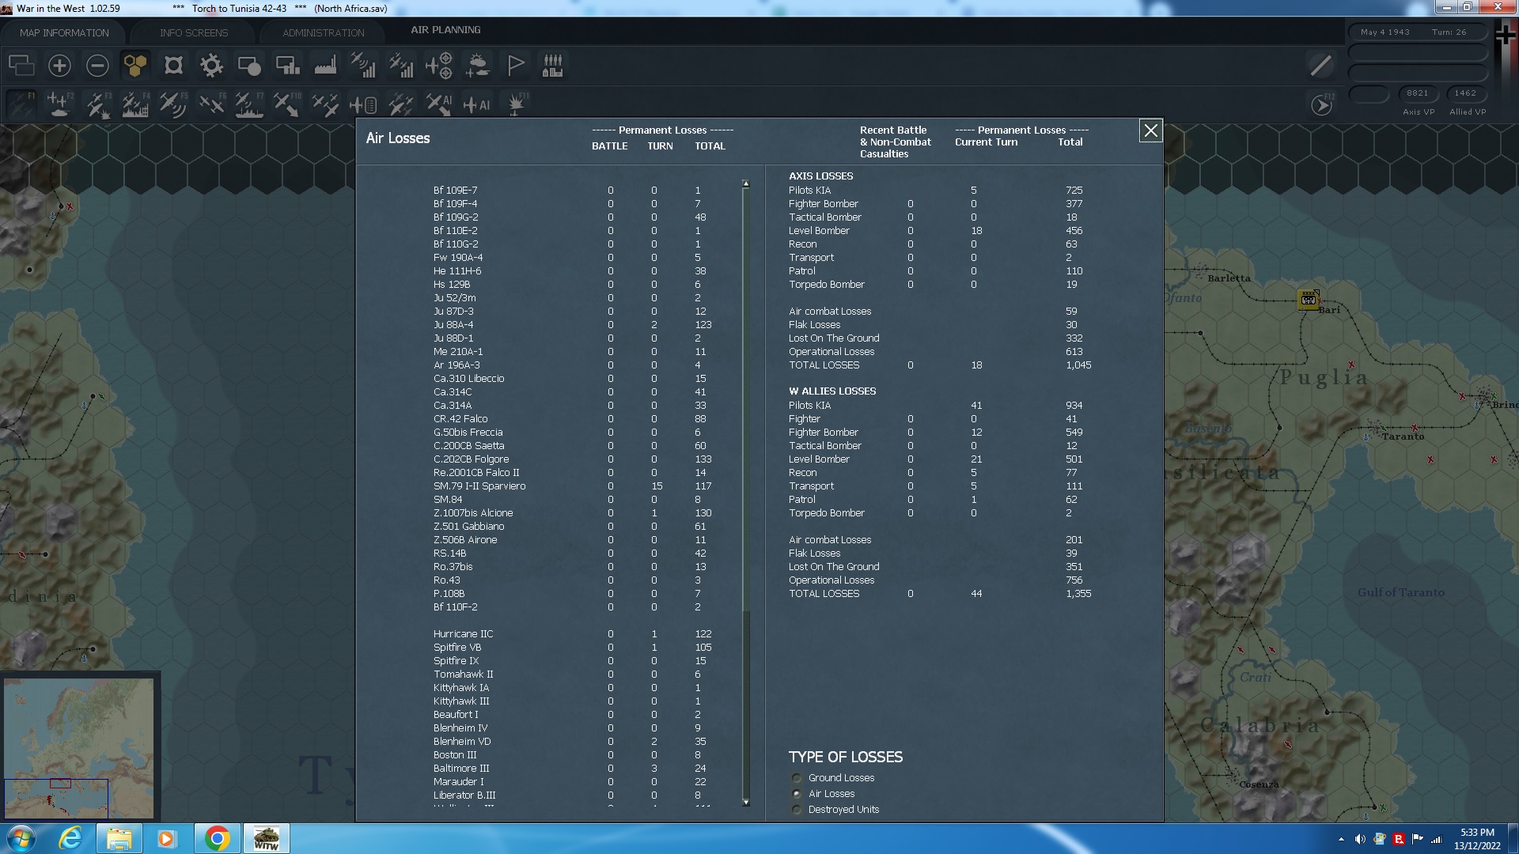Image resolution: width=1519 pixels, height=854 pixels.
Task: Select the zoom out tool
Action: coord(97,66)
